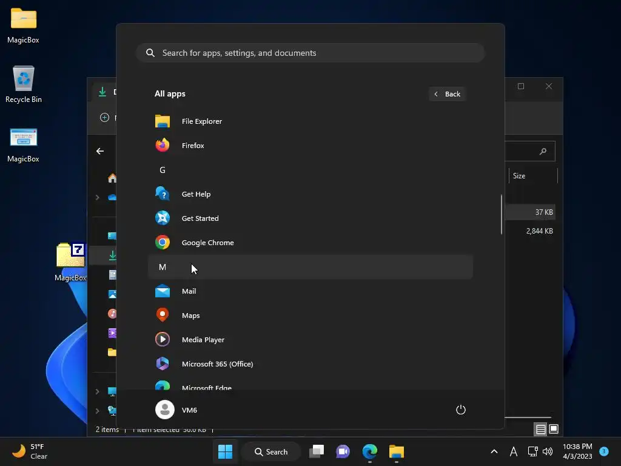The height and width of the screenshot is (466, 621).
Task: Click back arrow in File Explorer window
Action: point(100,151)
